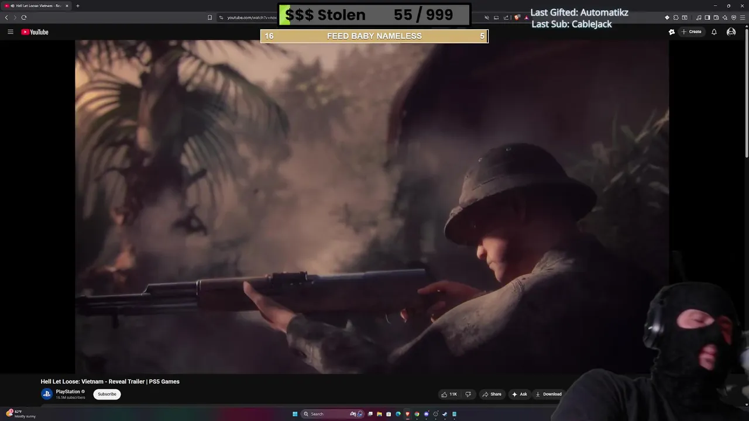Open the Brave Shields lion icon
Screen dimensions: 749x421
(x=517, y=18)
